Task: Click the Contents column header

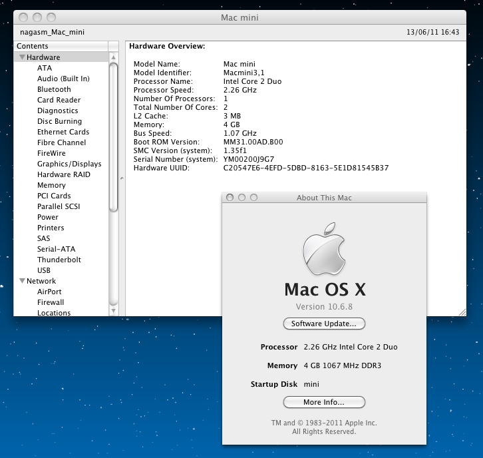Action: 60,46
